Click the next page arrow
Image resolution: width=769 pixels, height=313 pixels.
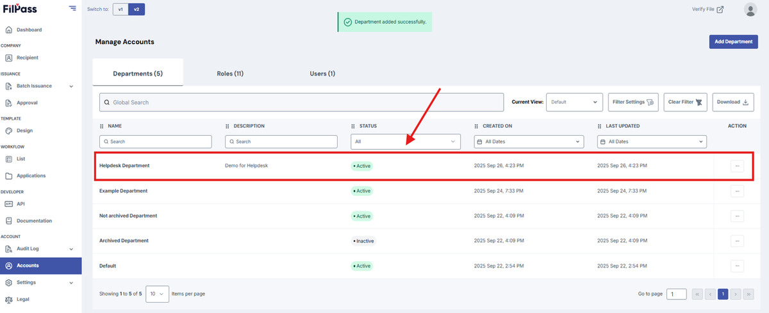(736, 294)
